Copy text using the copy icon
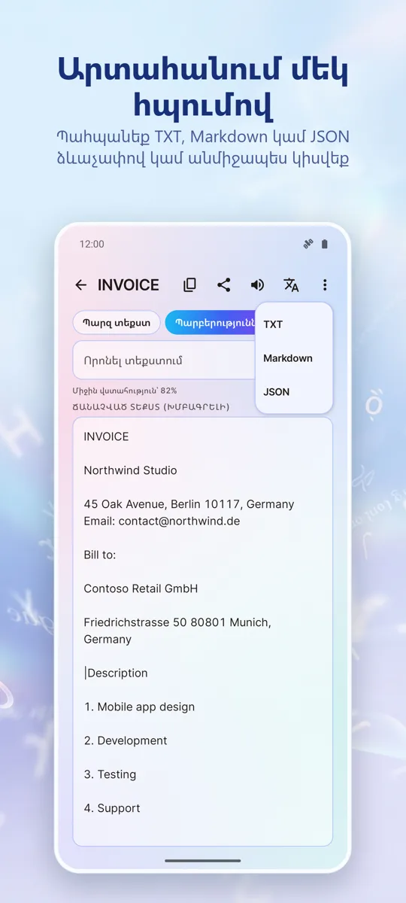406x903 pixels. point(190,285)
